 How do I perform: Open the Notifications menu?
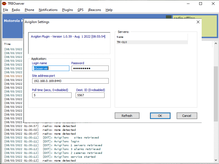click(48, 10)
